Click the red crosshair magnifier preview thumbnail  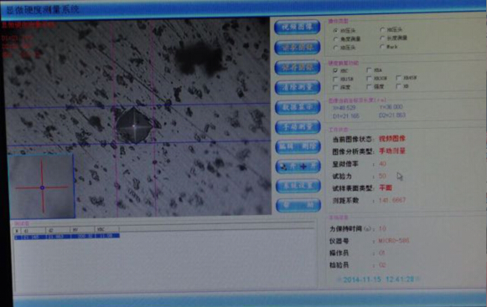42,187
